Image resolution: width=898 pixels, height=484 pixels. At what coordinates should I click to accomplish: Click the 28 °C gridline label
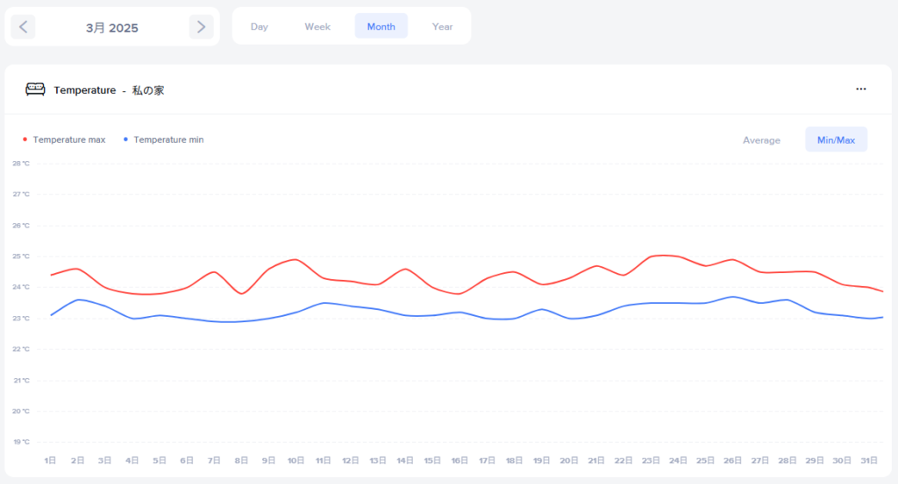21,163
